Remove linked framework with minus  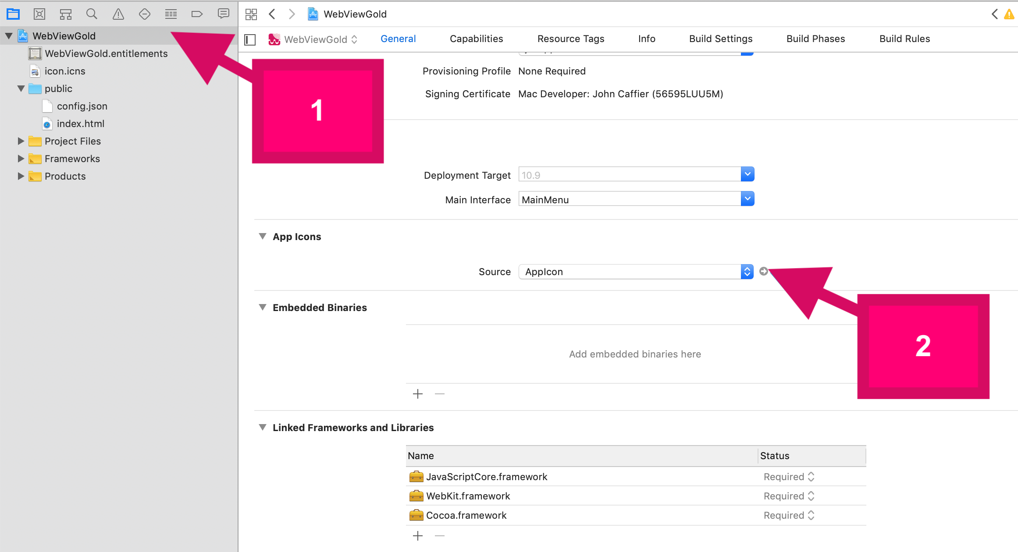tap(440, 536)
